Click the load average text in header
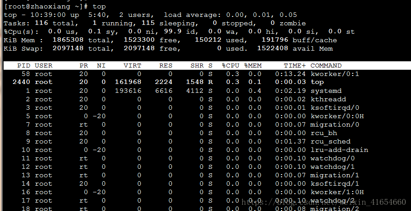 tap(230, 15)
